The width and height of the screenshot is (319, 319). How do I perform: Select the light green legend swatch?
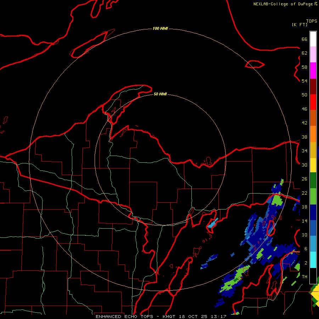tap(313, 196)
